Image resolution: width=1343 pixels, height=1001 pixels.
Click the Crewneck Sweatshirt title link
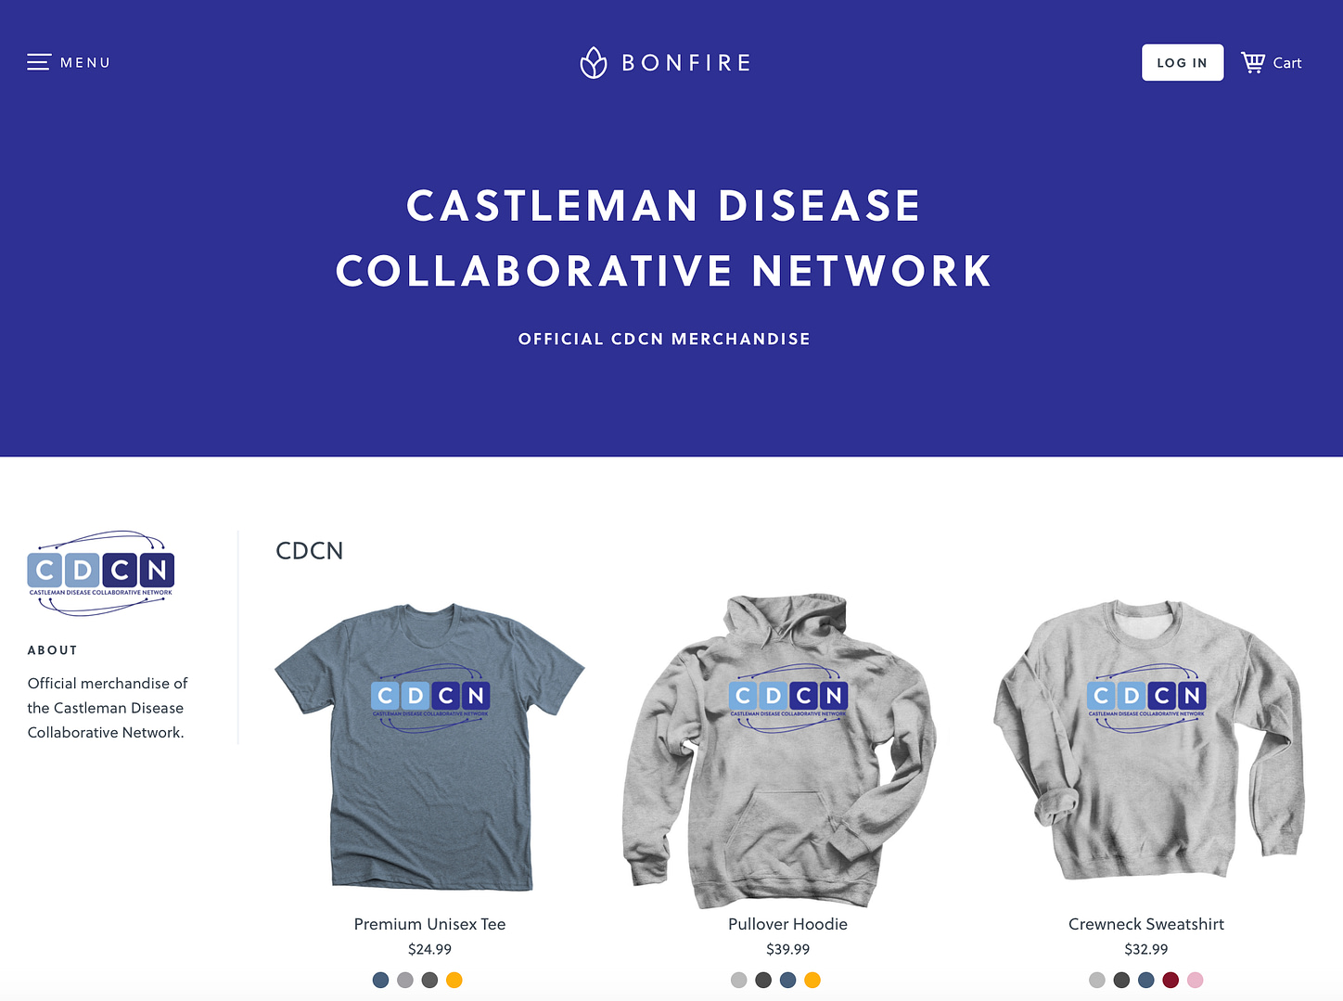[1146, 924]
